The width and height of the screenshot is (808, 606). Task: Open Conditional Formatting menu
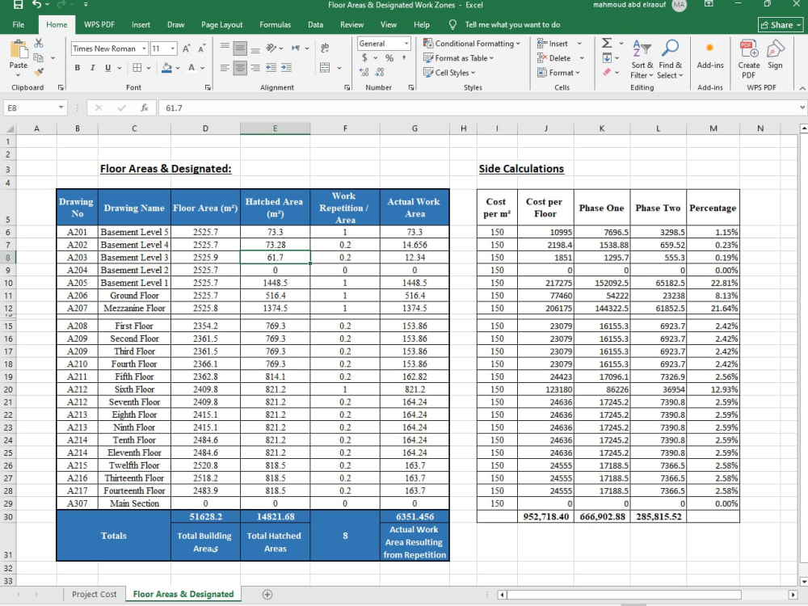472,44
